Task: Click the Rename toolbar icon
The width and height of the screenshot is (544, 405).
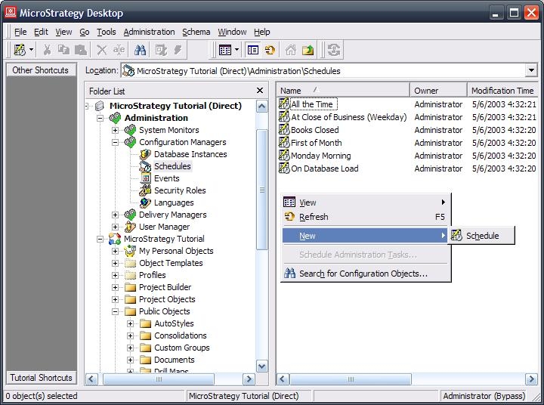Action: pos(119,51)
